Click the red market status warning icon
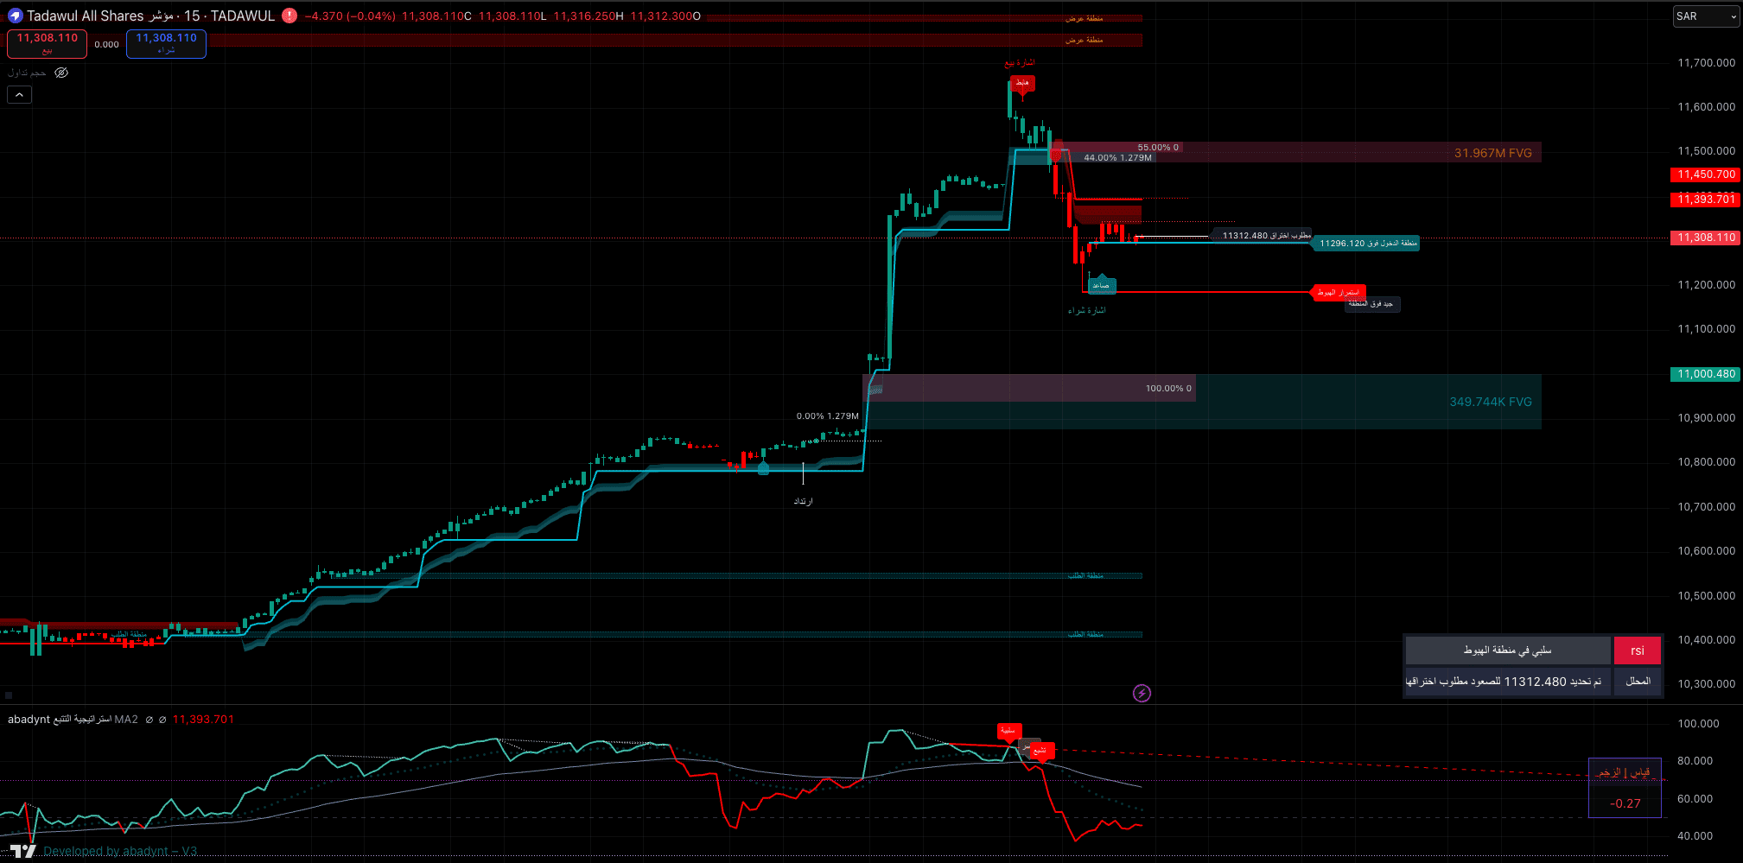Viewport: 1743px width, 863px height. tap(289, 16)
